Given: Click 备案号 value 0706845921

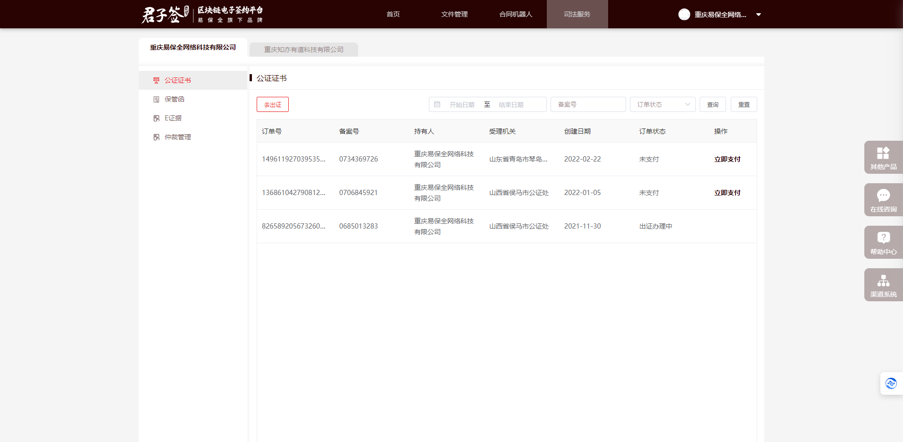Looking at the screenshot, I should click(359, 193).
